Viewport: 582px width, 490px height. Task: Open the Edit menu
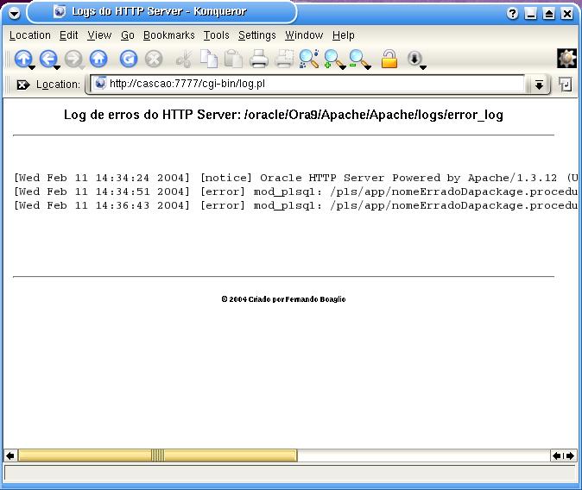[x=69, y=35]
